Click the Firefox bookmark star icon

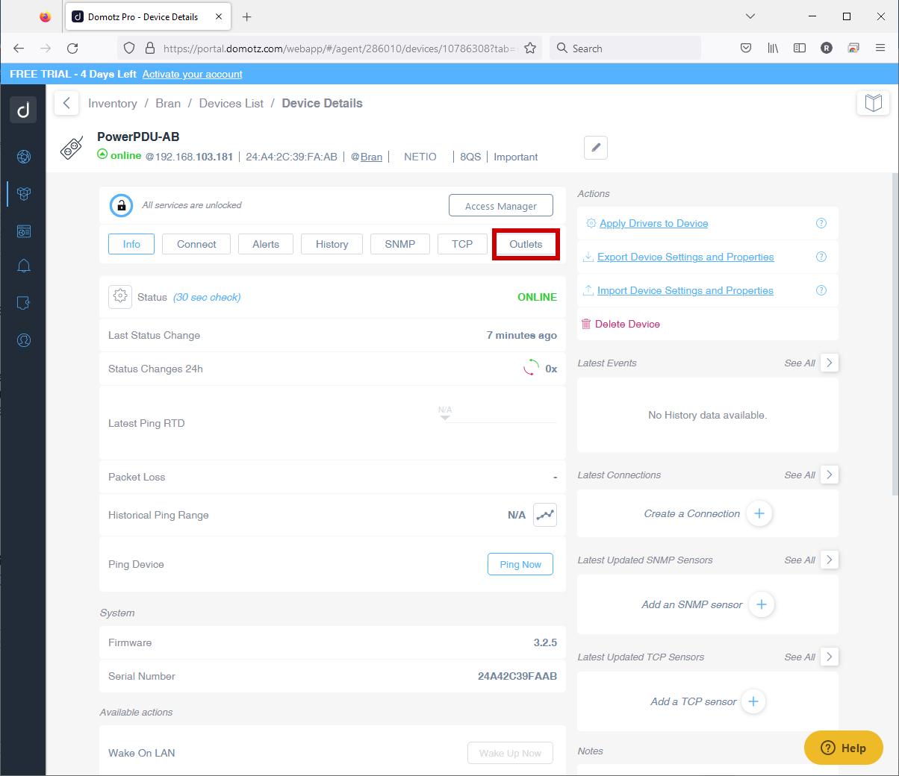coord(530,48)
